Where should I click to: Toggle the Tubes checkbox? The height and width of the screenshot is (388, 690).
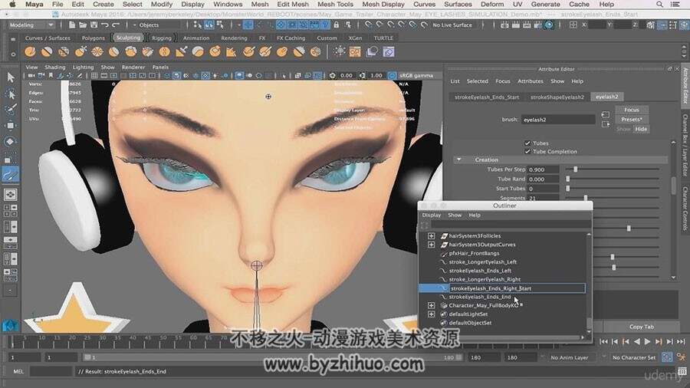tap(527, 143)
